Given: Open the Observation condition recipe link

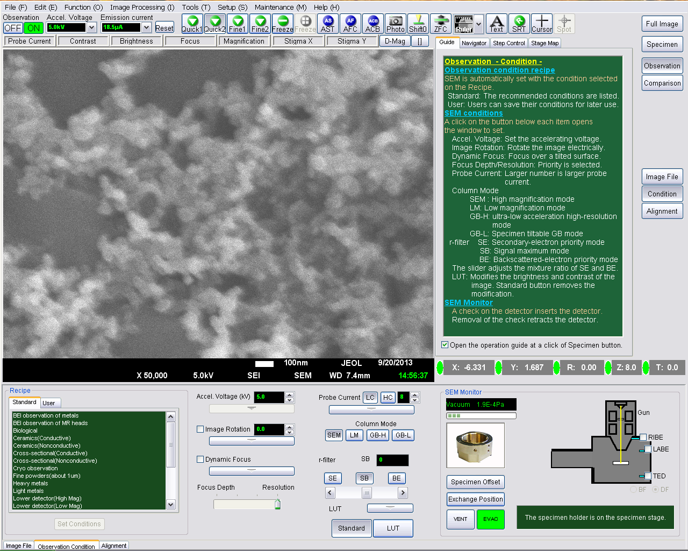Looking at the screenshot, I should click(x=499, y=70).
